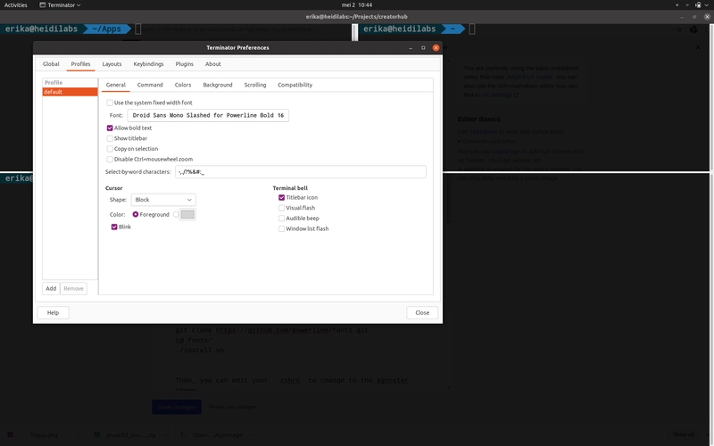Image resolution: width=714 pixels, height=446 pixels.
Task: Open the Compatibility sub-tab
Action: tap(295, 85)
